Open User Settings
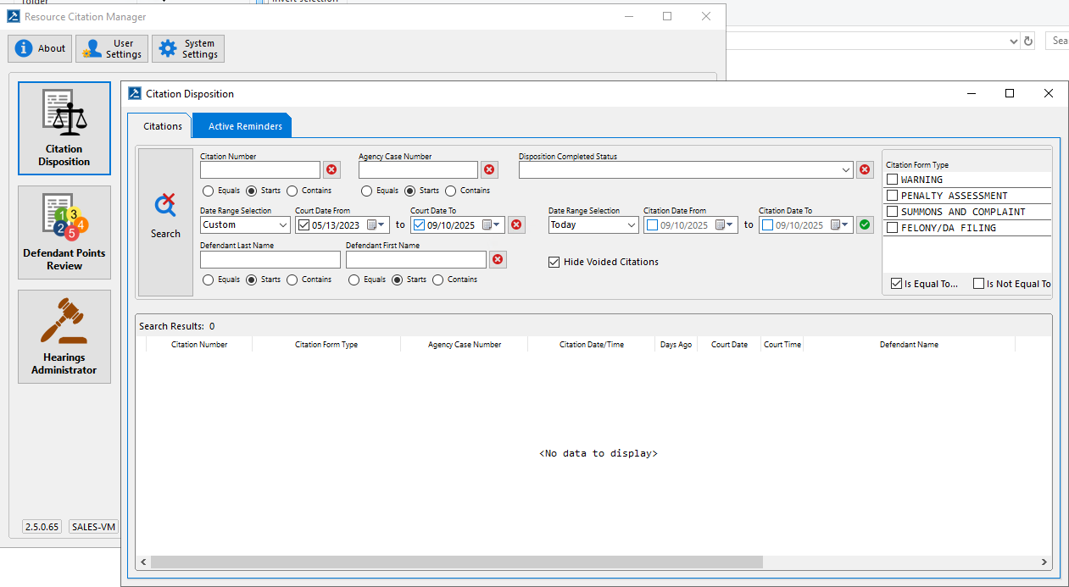Viewport: 1069px width, 587px height. tap(112, 49)
